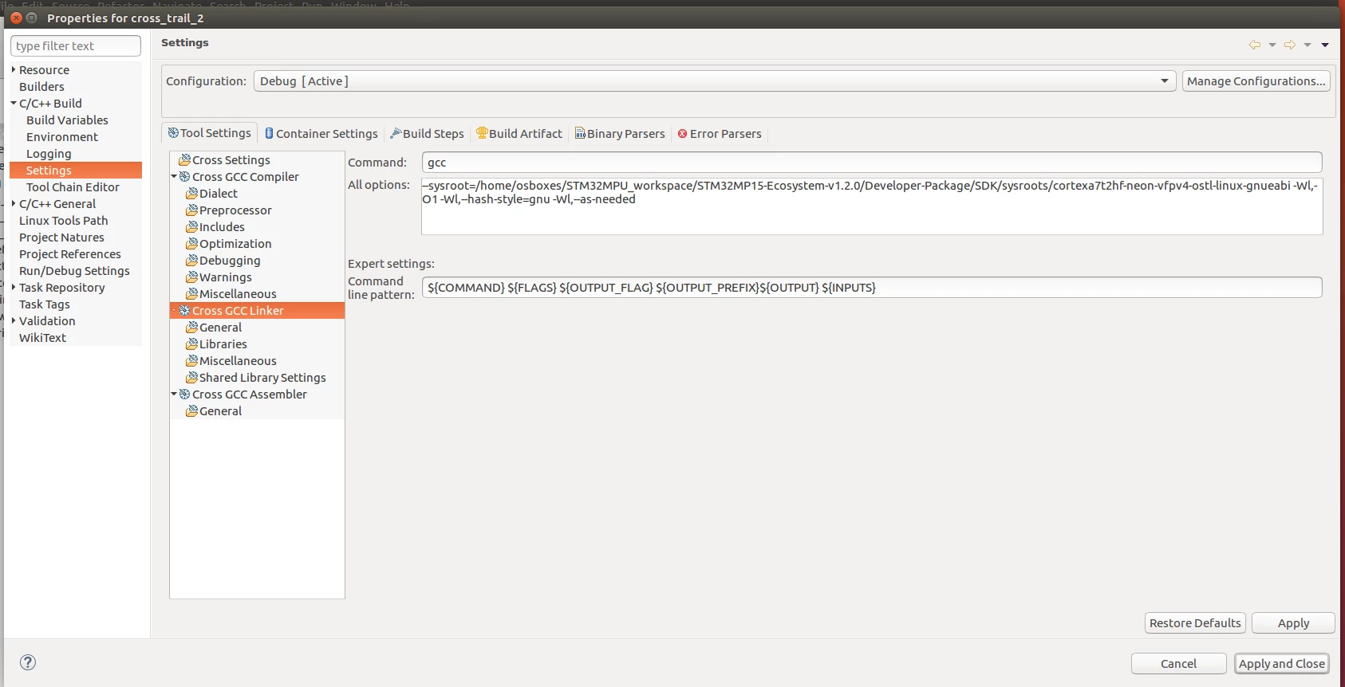This screenshot has width=1345, height=687.
Task: Click the Cross GCC Linker gear icon
Action: click(x=184, y=311)
